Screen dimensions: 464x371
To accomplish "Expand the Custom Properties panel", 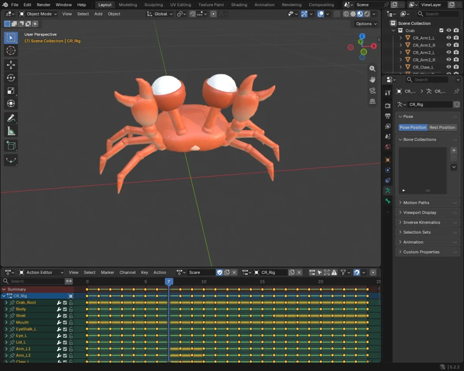I will 428,252.
